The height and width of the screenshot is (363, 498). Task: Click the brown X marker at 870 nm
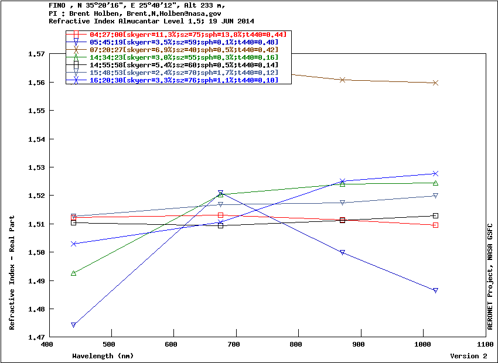(x=343, y=80)
